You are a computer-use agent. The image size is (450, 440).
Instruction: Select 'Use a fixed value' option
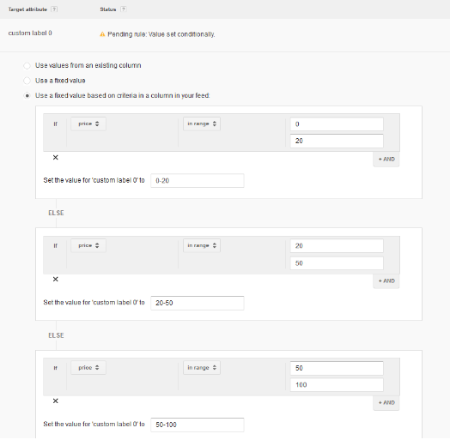[27, 81]
